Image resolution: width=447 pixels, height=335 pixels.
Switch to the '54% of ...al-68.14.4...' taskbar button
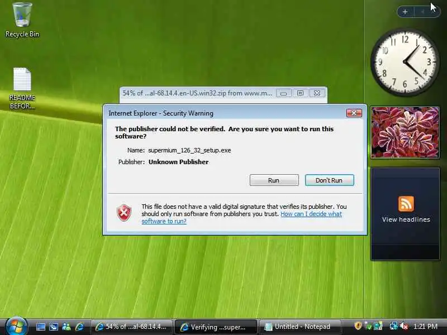click(x=132, y=327)
